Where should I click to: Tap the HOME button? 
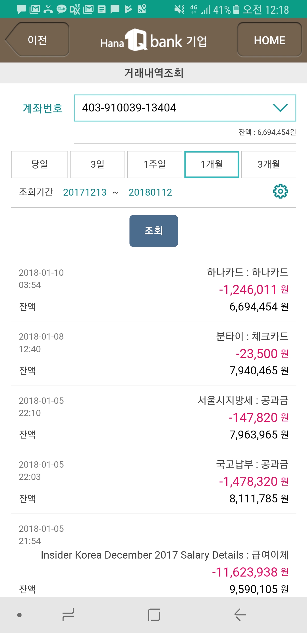coord(269,40)
